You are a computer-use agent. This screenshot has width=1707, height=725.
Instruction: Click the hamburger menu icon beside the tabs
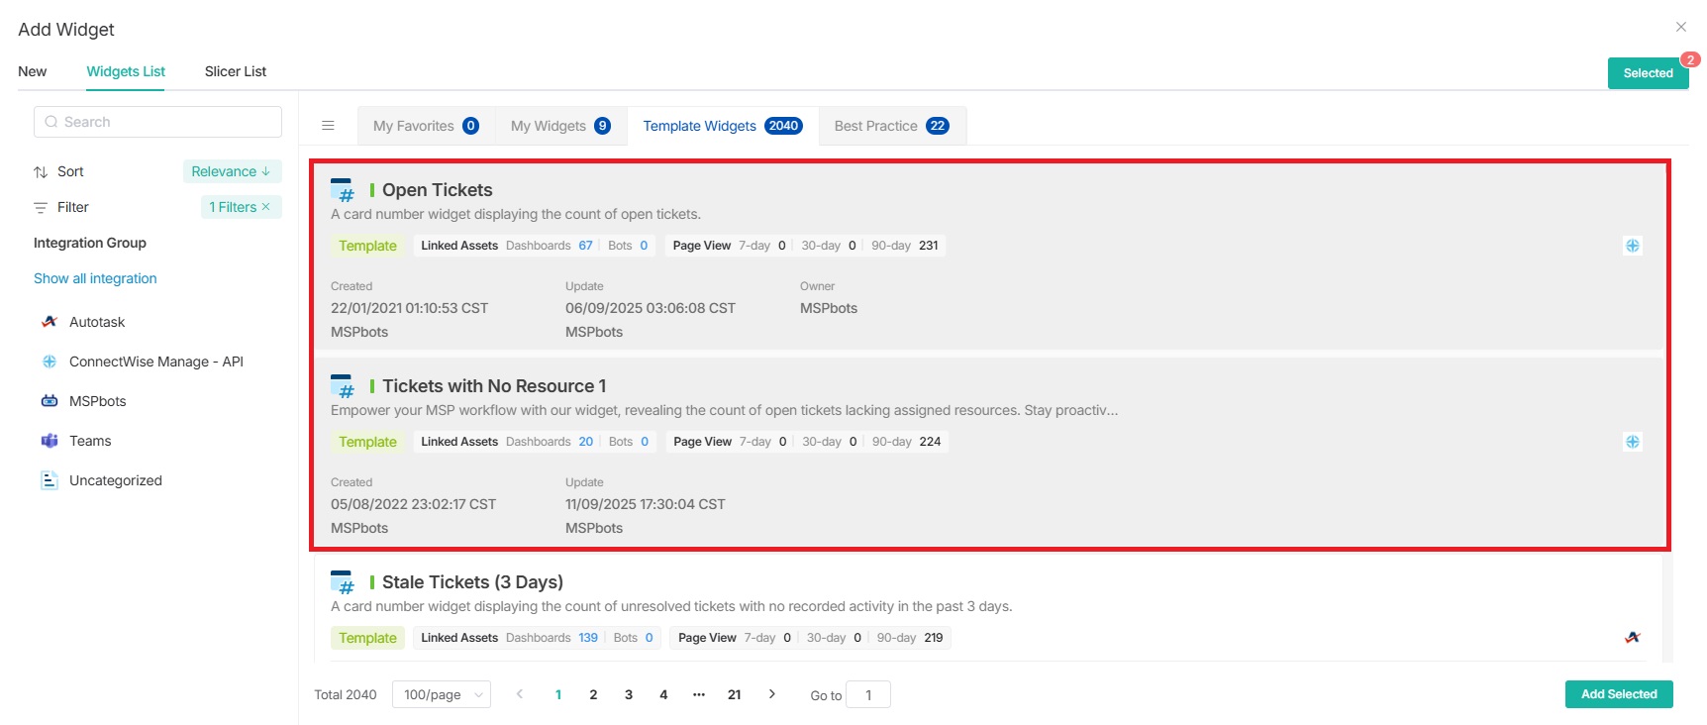click(328, 126)
